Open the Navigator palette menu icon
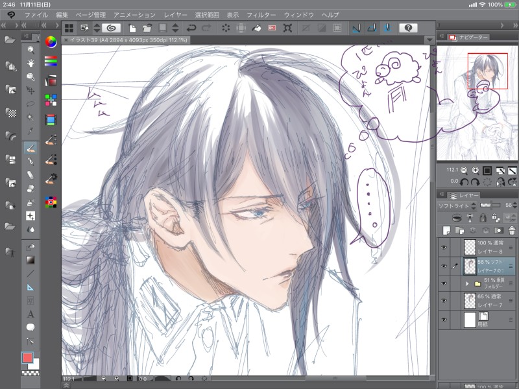Viewport: 519px width, 389px height. pyautogui.click(x=441, y=36)
